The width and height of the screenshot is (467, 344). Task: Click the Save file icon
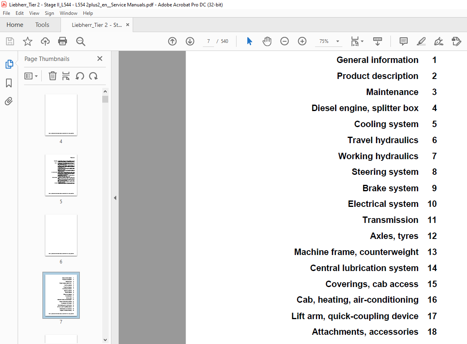[10, 41]
